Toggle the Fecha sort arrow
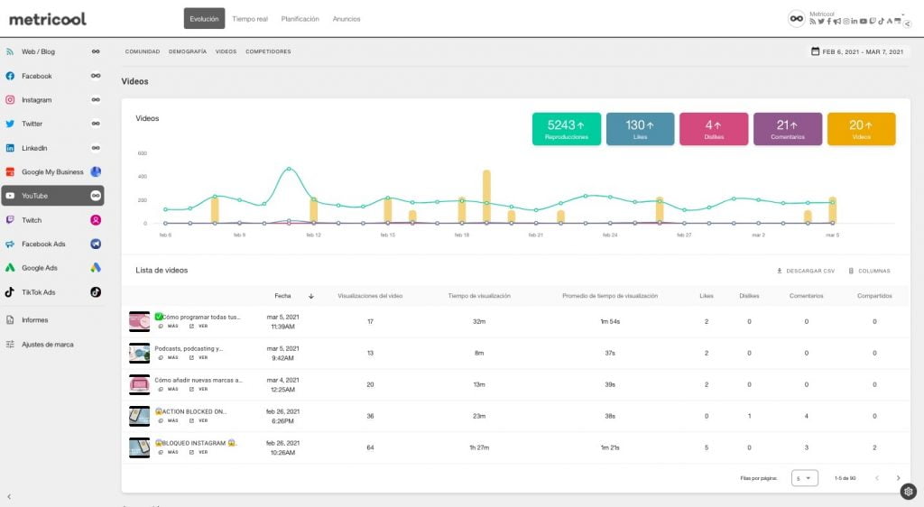The width and height of the screenshot is (924, 507). [311, 296]
